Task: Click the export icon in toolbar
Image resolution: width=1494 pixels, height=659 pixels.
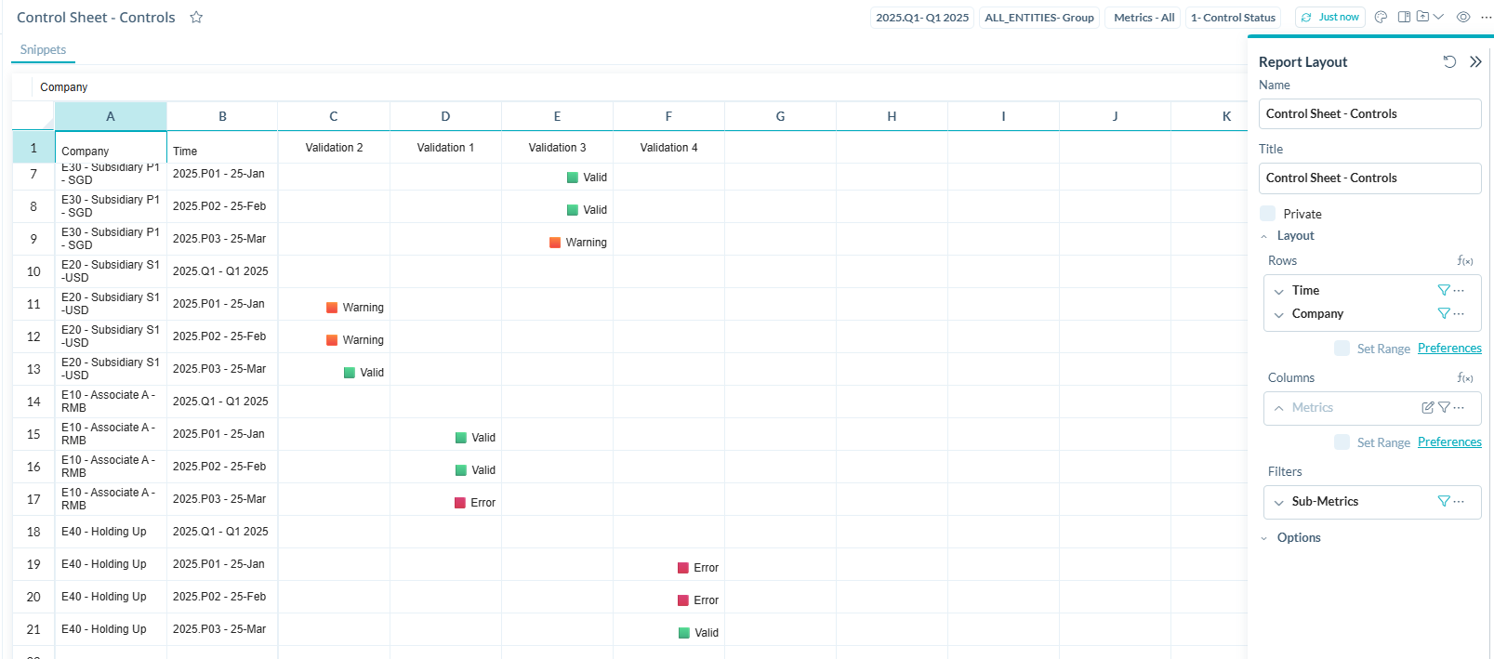Action: 1423,17
